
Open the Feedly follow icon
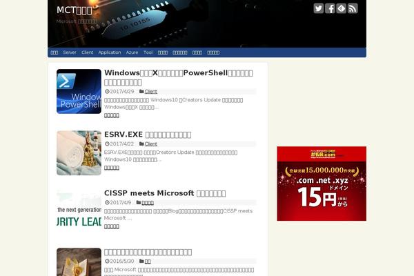(x=342, y=8)
